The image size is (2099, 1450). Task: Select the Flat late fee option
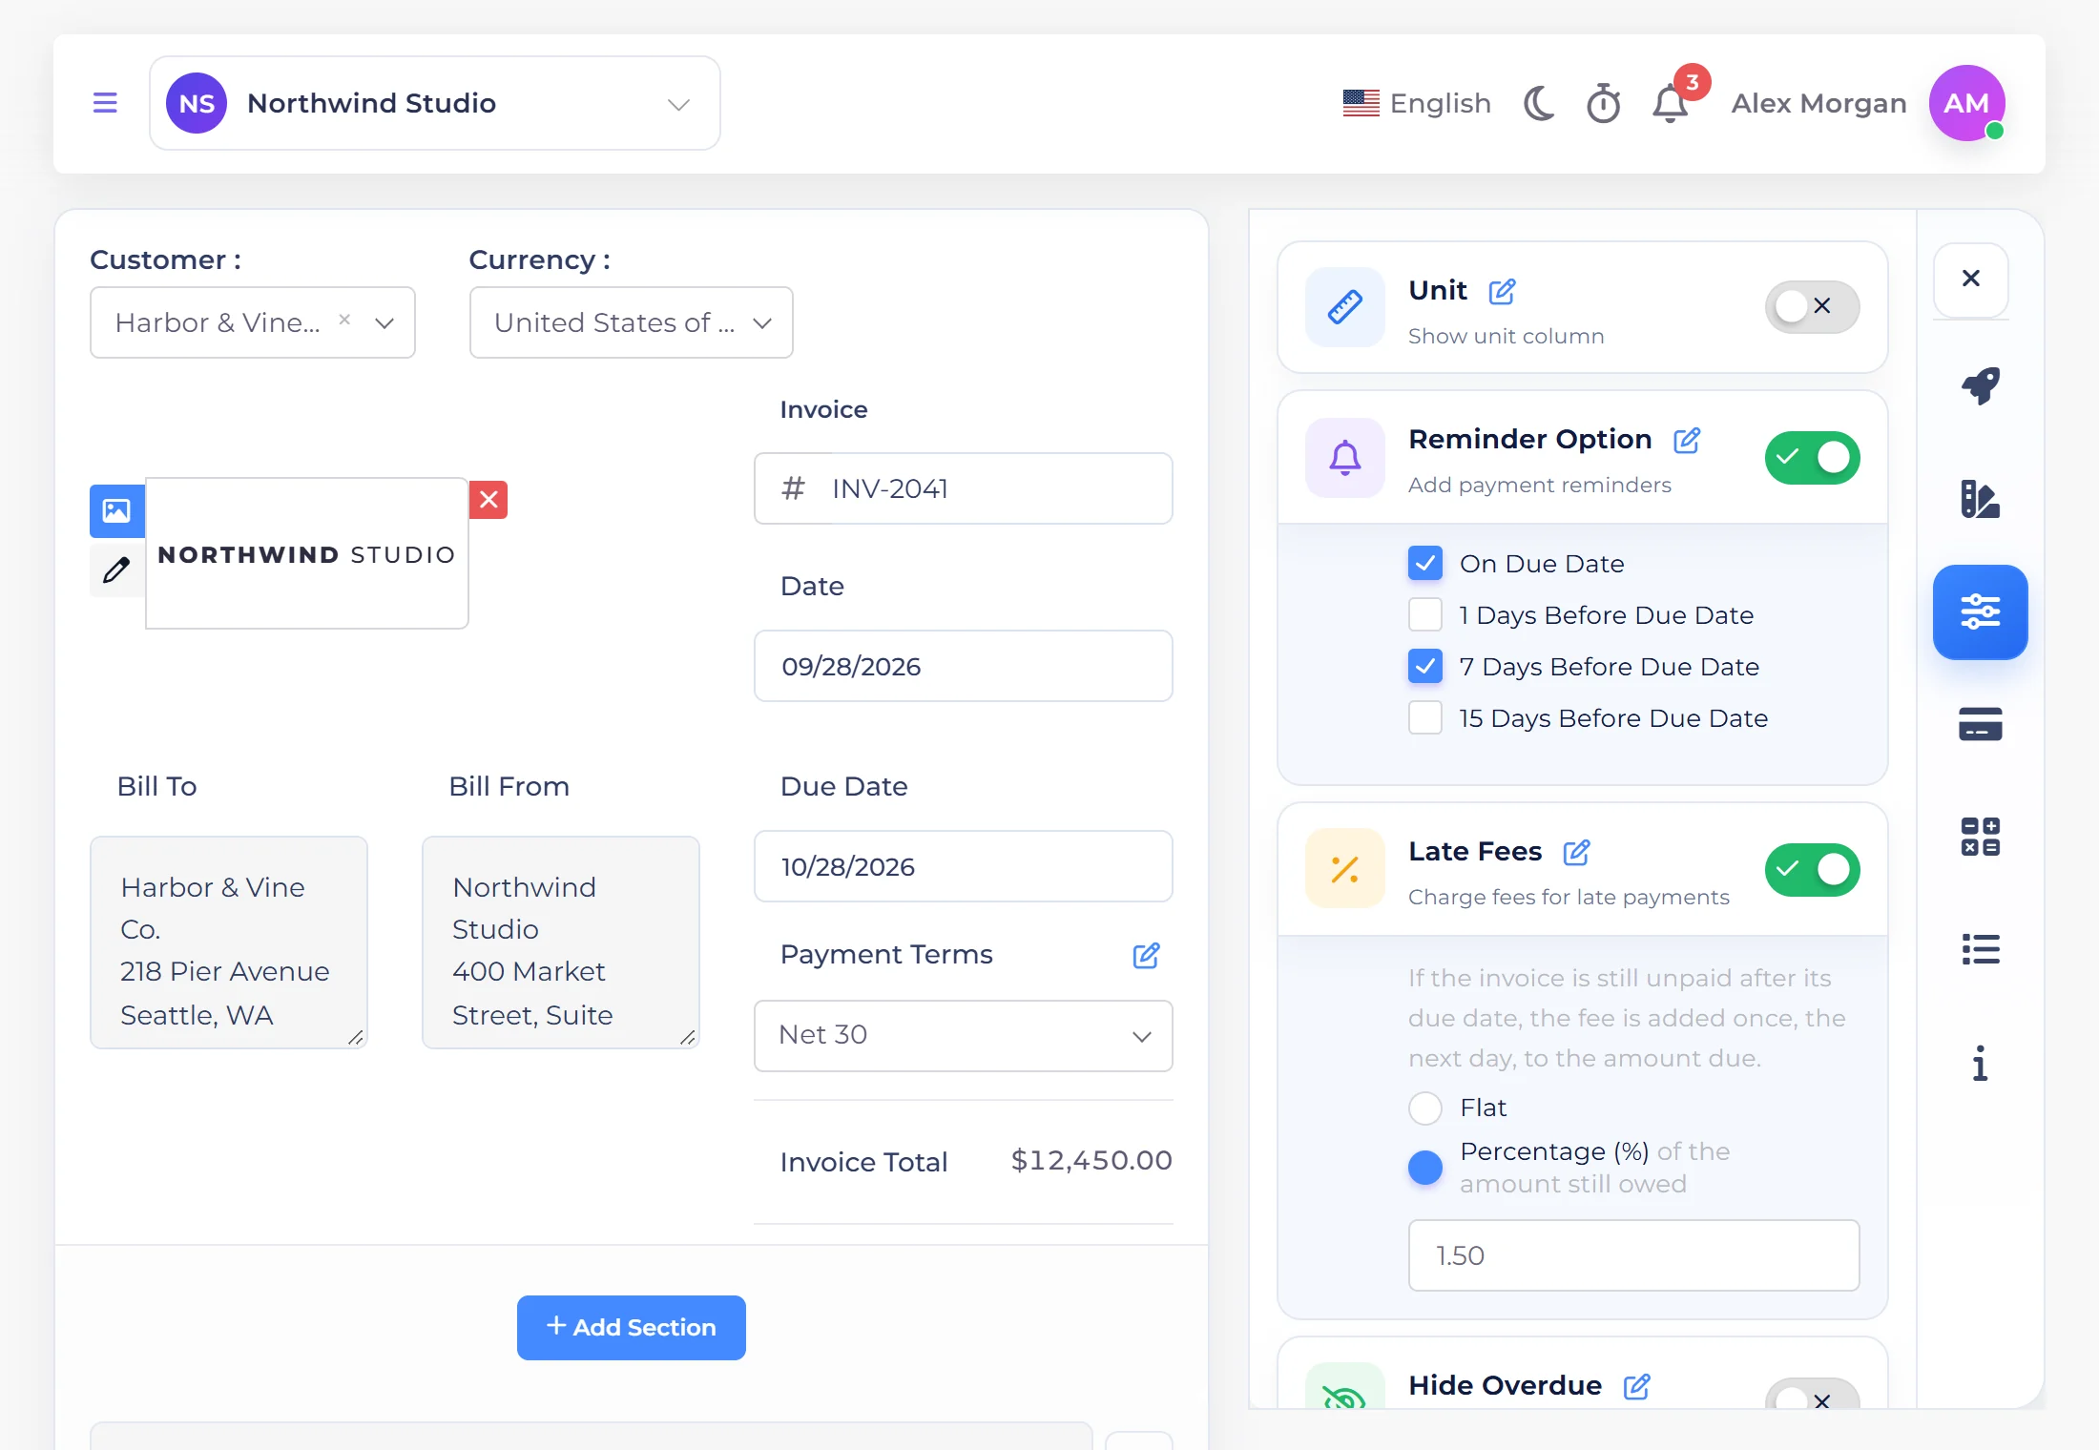tap(1425, 1108)
